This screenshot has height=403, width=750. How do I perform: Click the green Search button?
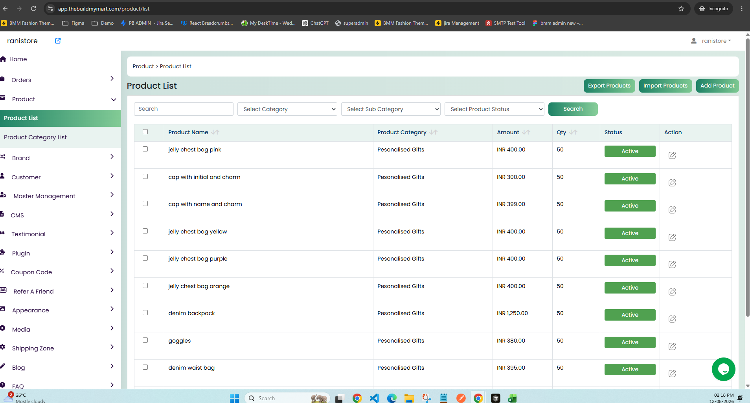[x=573, y=109]
